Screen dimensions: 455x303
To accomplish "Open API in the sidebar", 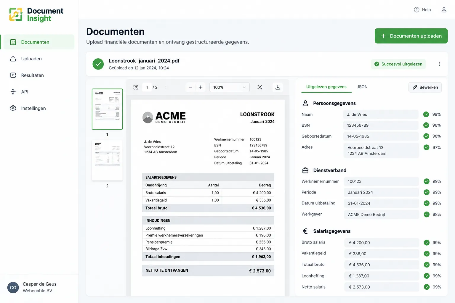I will [x=38, y=92].
